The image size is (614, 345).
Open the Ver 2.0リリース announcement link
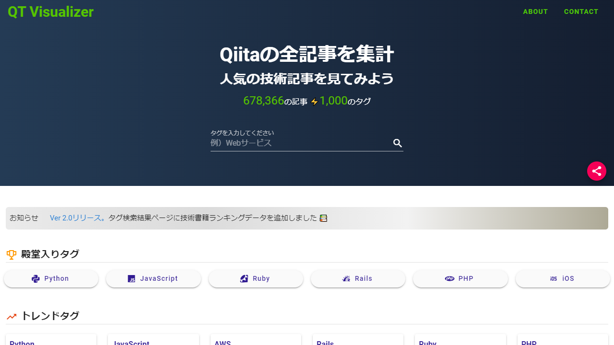[x=78, y=218]
